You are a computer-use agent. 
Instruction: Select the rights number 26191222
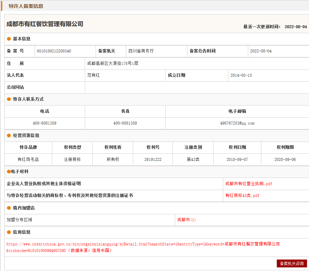(x=153, y=160)
